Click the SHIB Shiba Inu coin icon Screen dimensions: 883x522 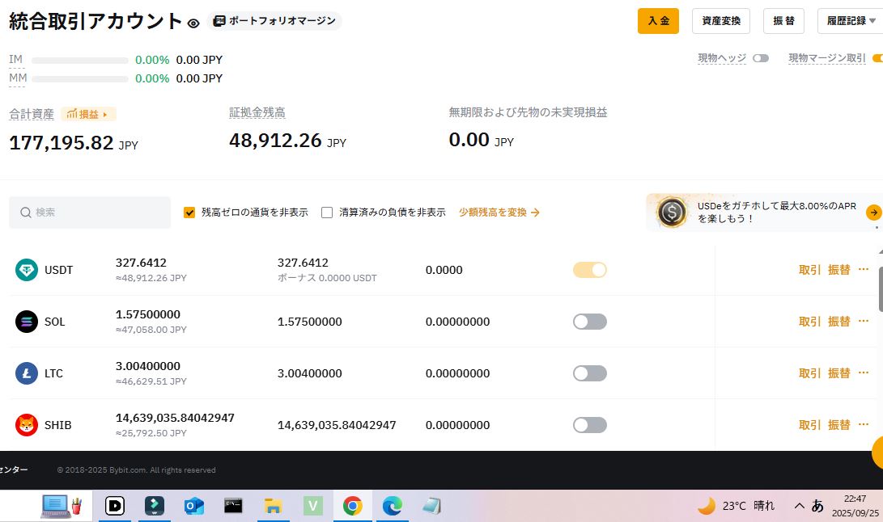[27, 424]
